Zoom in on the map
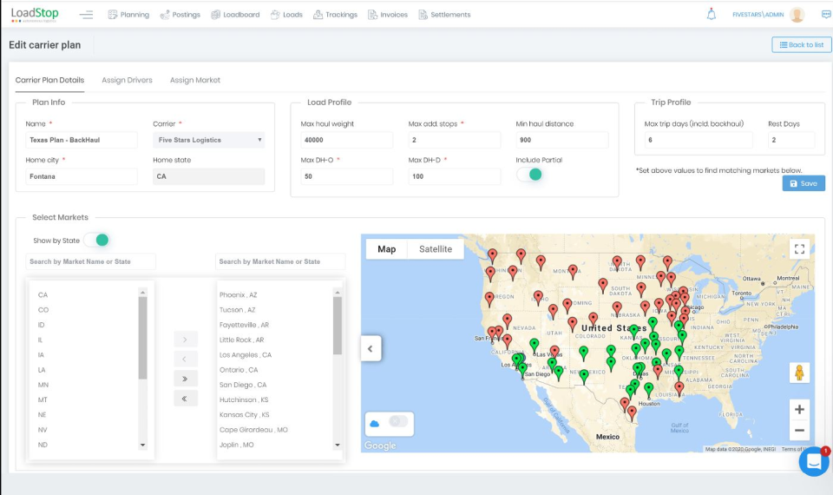This screenshot has height=495, width=833. (x=799, y=409)
